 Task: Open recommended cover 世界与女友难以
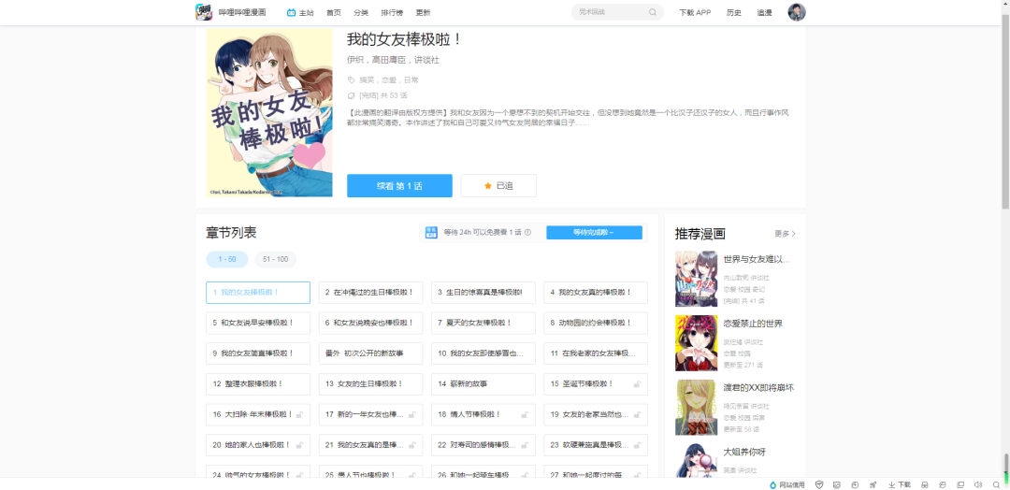[697, 279]
